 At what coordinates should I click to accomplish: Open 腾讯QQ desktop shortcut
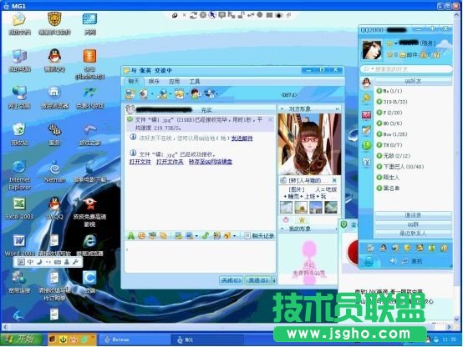(54, 60)
